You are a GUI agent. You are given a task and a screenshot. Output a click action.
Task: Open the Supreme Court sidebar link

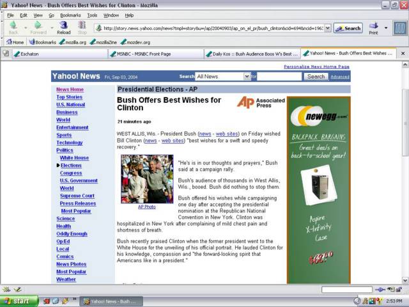click(77, 196)
